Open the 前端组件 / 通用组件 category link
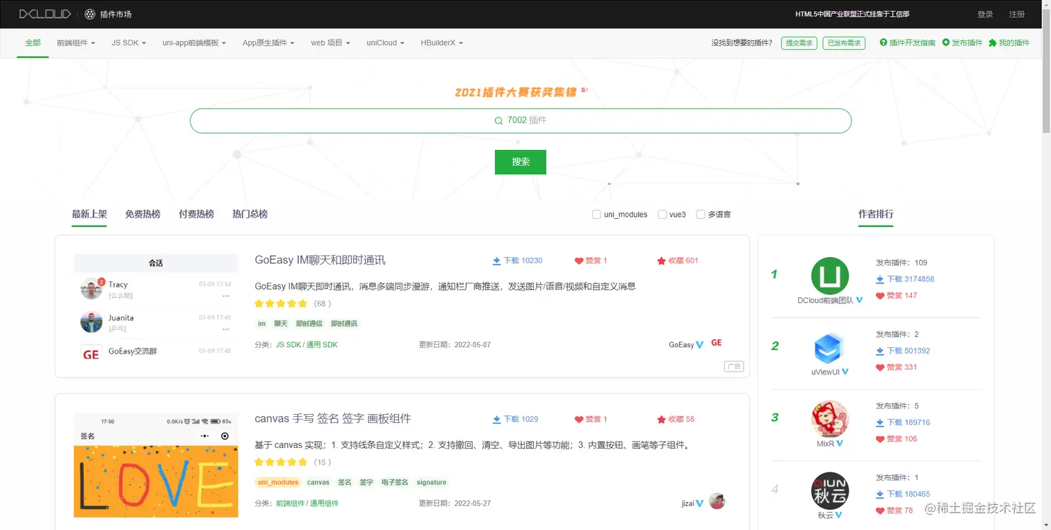Image resolution: width=1051 pixels, height=530 pixels. coord(307,504)
